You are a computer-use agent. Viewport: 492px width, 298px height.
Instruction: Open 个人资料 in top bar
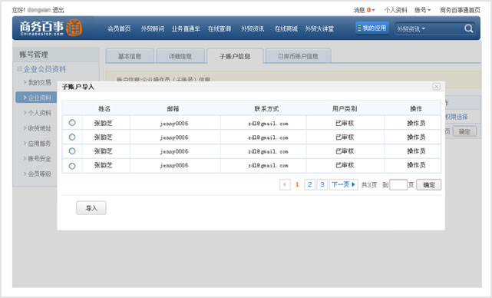click(395, 10)
